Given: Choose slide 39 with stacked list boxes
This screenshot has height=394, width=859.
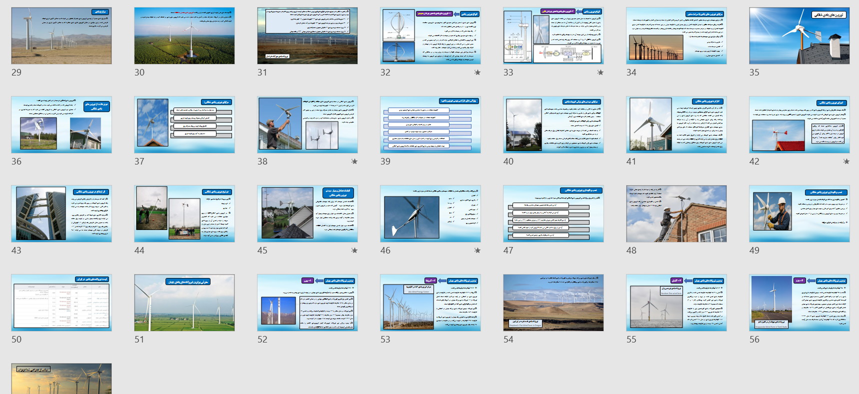Looking at the screenshot, I should click(430, 124).
